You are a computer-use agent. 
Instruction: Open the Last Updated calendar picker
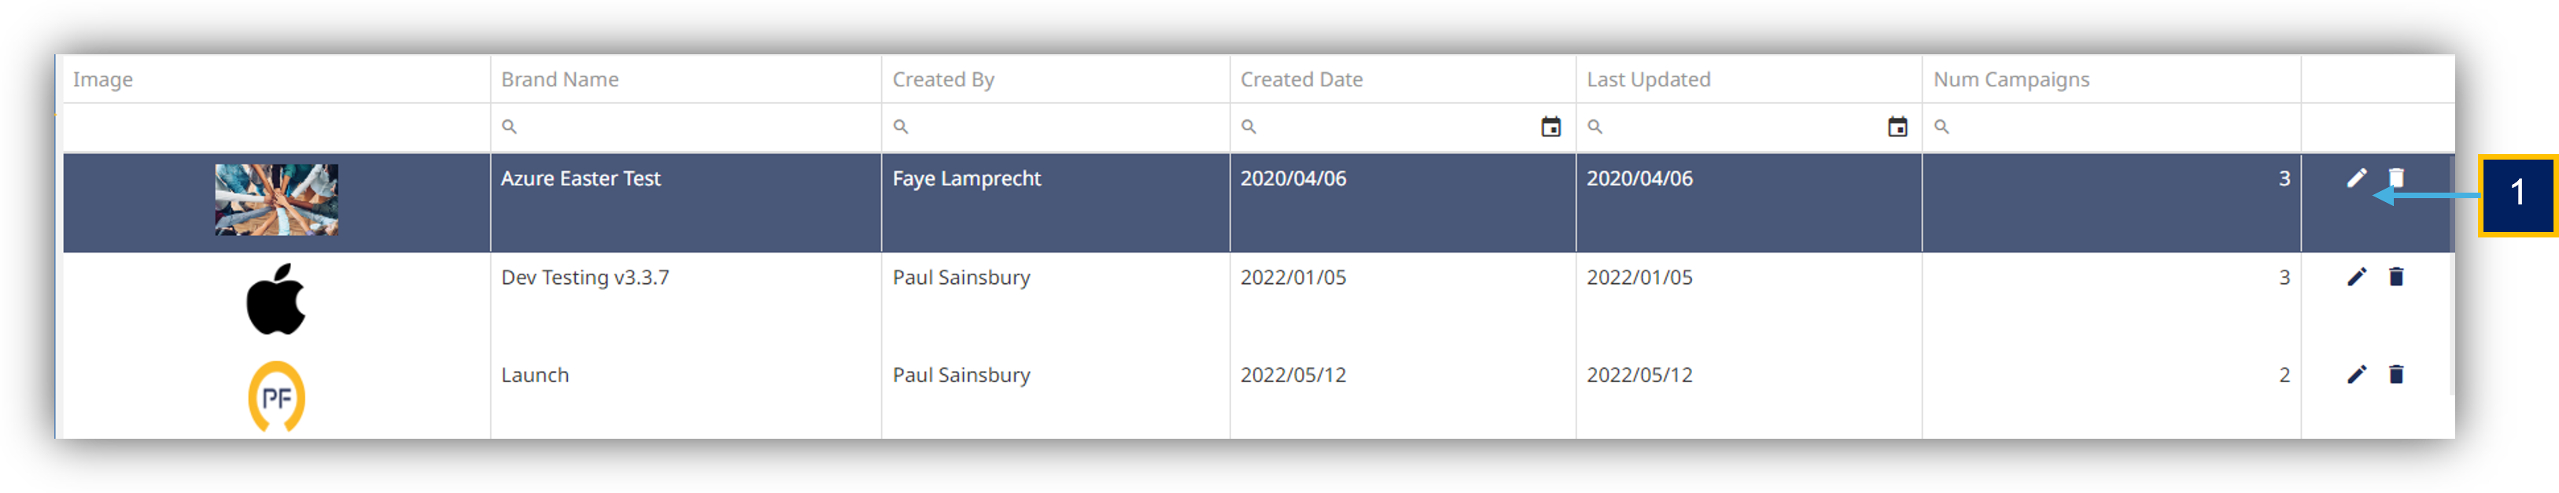(1897, 127)
